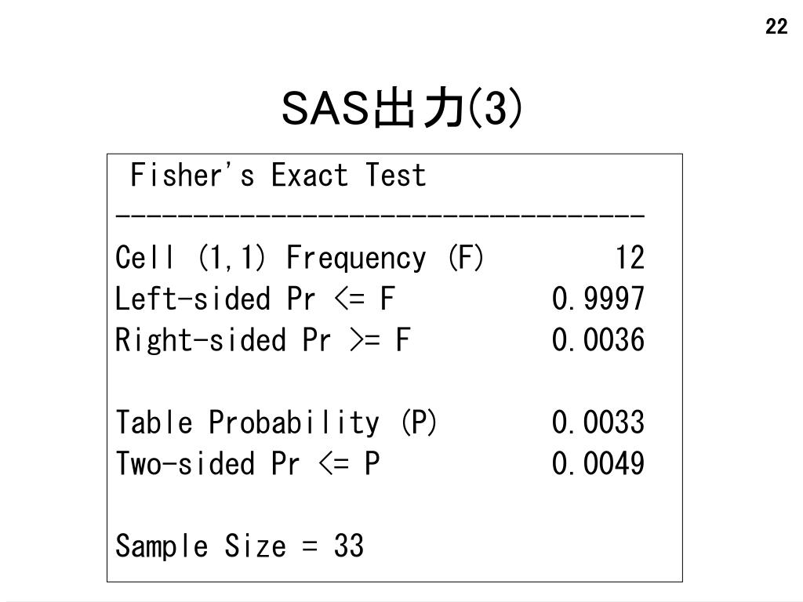The height and width of the screenshot is (602, 803).
Task: Click the 出力 characters in title
Action: point(419,108)
